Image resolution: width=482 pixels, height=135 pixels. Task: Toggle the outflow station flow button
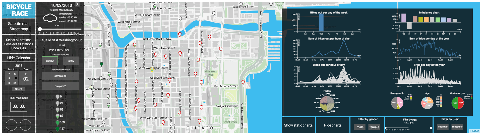tap(50, 61)
